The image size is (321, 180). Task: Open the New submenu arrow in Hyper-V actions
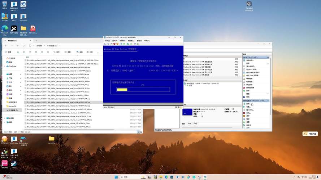click(x=268, y=63)
